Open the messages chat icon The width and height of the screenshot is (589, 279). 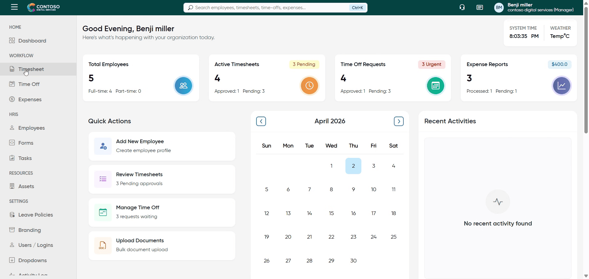(x=480, y=7)
